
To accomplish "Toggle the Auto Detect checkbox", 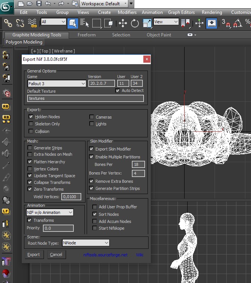I will click(x=117, y=90).
